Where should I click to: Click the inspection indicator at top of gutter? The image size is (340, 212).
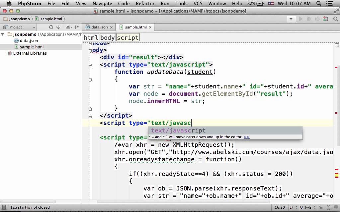(x=337, y=45)
